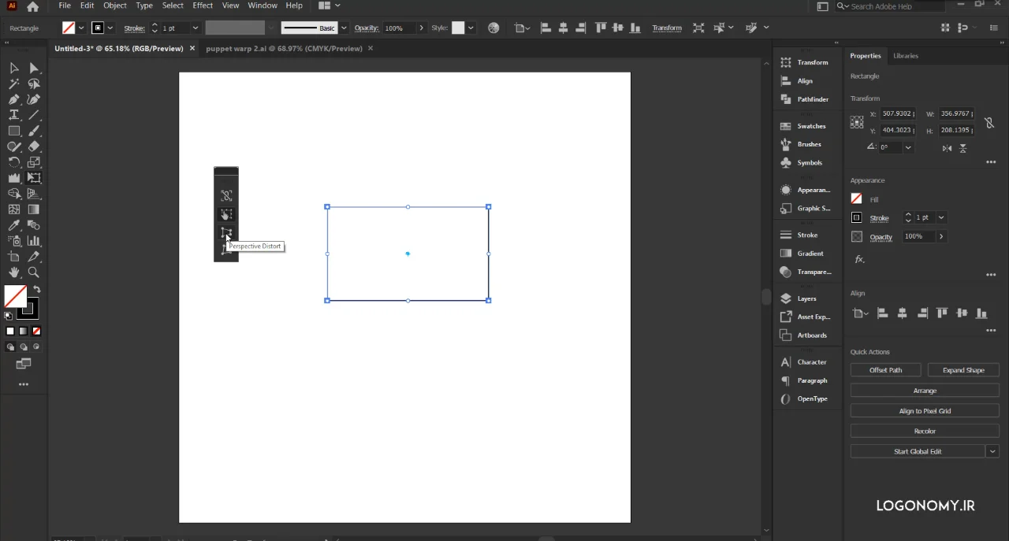
Task: Open the Start Global Edit options arrow
Action: [x=992, y=451]
